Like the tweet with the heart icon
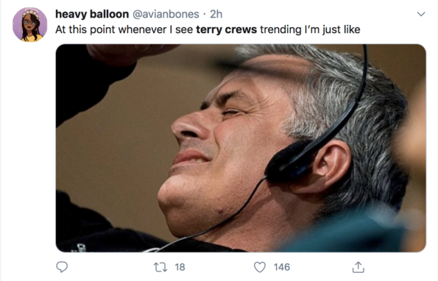The height and width of the screenshot is (281, 438). pos(260,267)
